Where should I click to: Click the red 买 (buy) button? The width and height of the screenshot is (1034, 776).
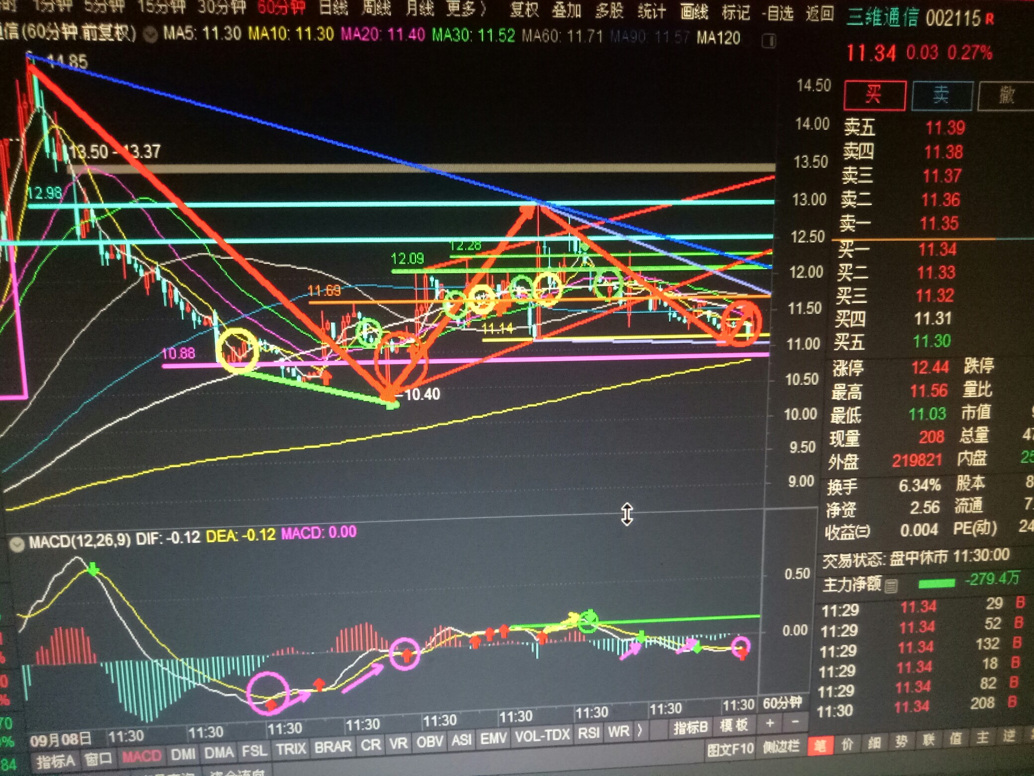pos(874,95)
